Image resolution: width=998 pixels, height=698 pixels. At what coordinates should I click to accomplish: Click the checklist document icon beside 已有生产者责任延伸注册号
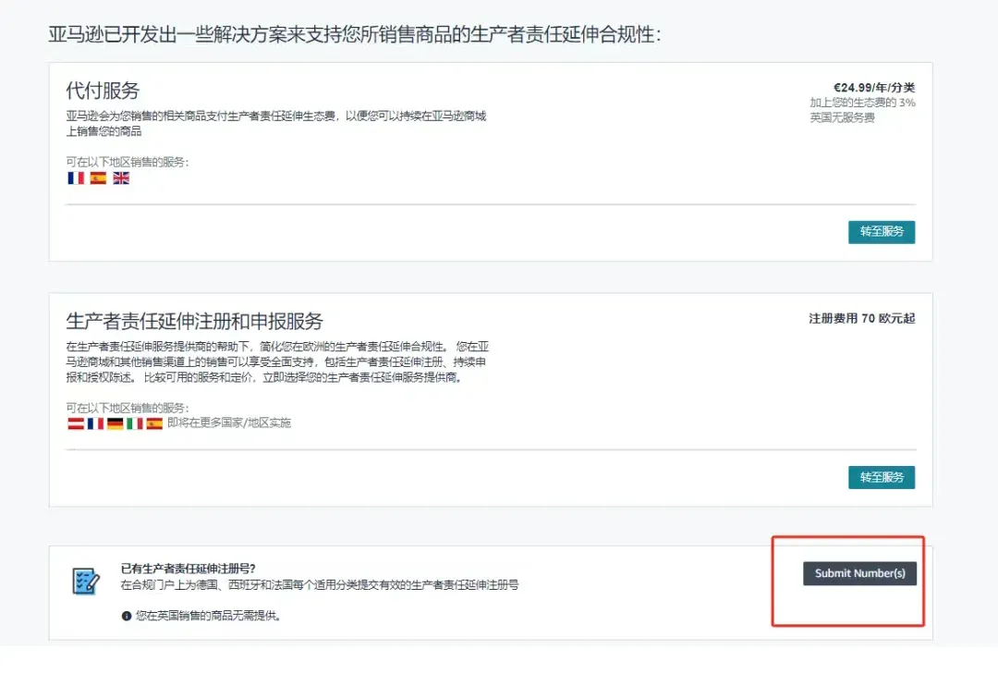click(86, 582)
